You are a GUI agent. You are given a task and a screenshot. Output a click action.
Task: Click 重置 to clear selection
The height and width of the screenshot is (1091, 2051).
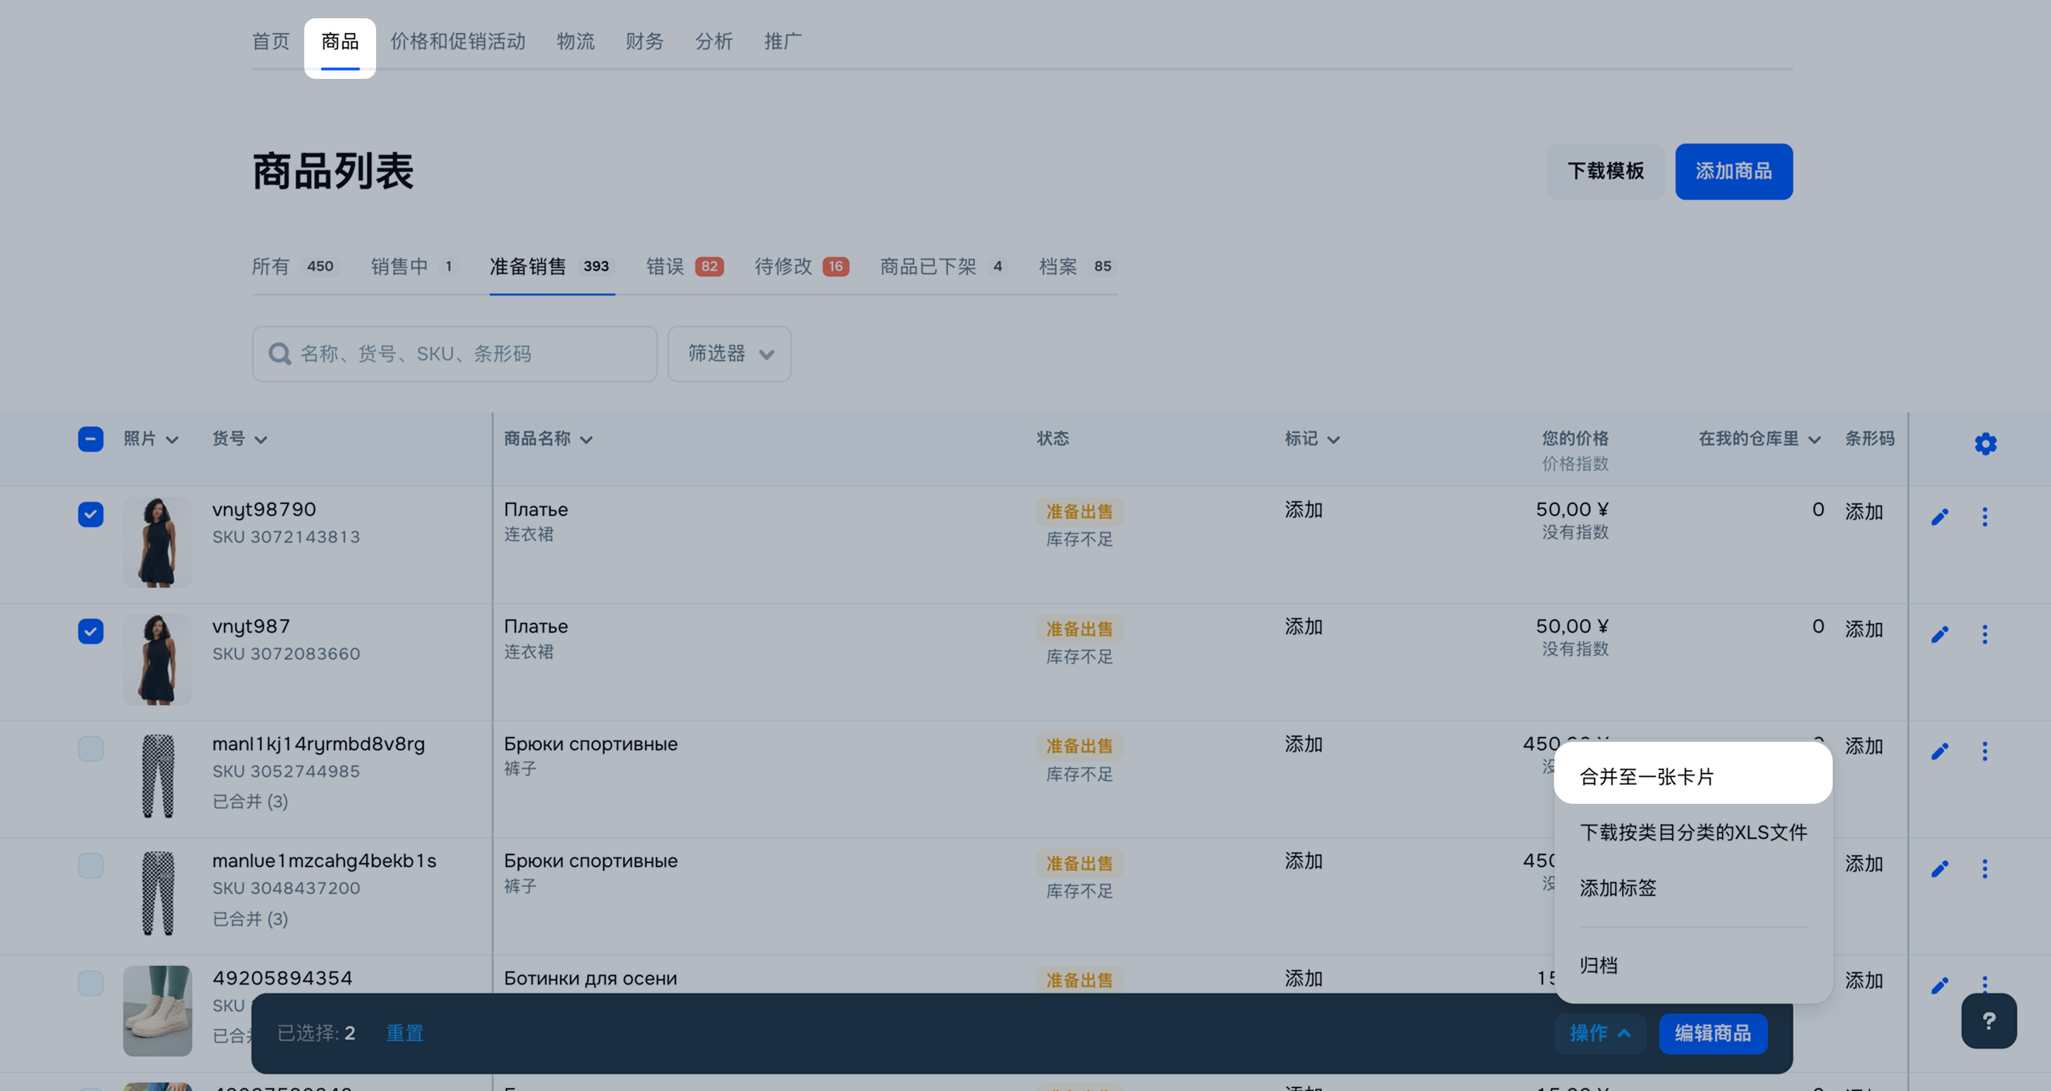click(x=404, y=1033)
